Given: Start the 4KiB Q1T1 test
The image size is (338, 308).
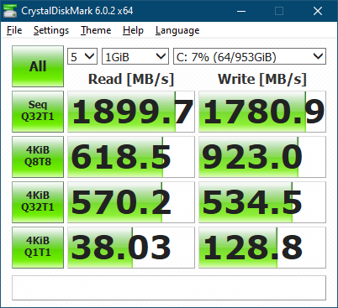Looking at the screenshot, I should tap(38, 248).
